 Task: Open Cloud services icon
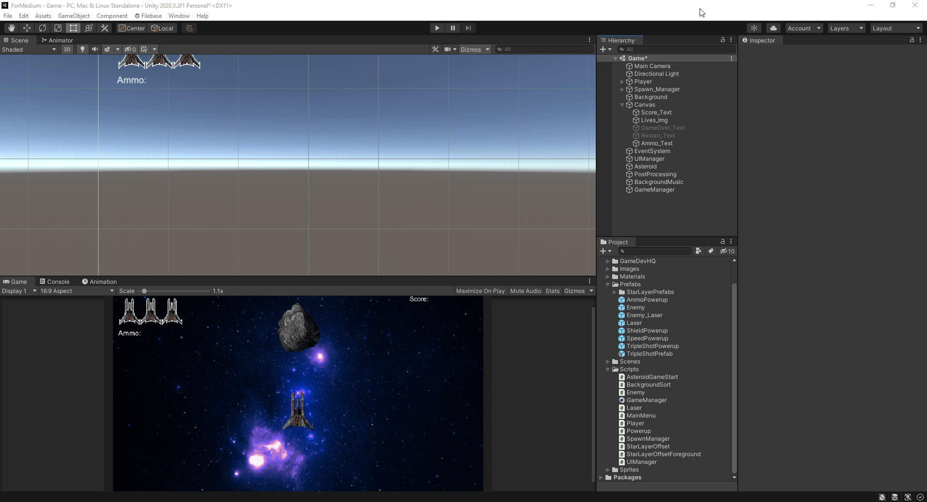(x=773, y=28)
